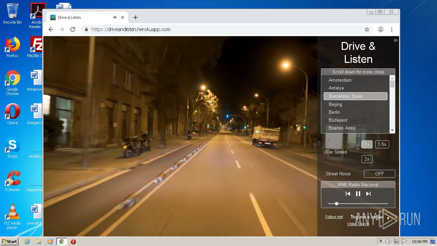This screenshot has width=437, height=246.
Task: Minimize the Chrome window
Action: (371, 12)
